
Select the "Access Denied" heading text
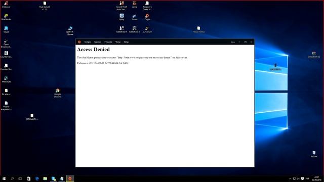pyautogui.click(x=93, y=50)
